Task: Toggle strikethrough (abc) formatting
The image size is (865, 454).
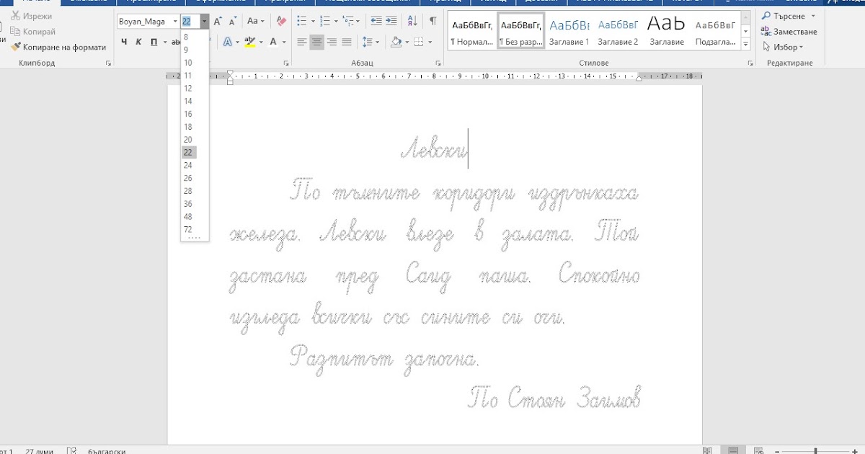Action: click(176, 43)
